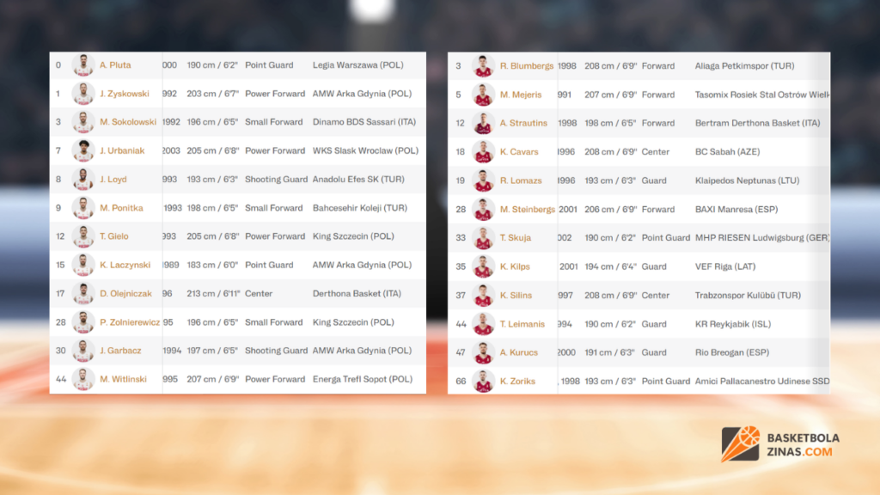
Task: Select R. Lomazs' name link
Action: point(521,180)
